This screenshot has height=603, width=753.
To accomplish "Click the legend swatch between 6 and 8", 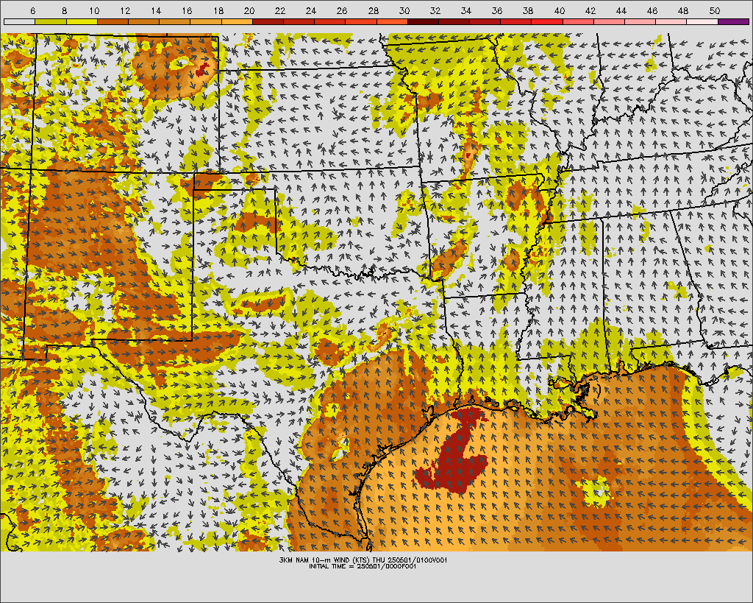I will click(x=51, y=21).
